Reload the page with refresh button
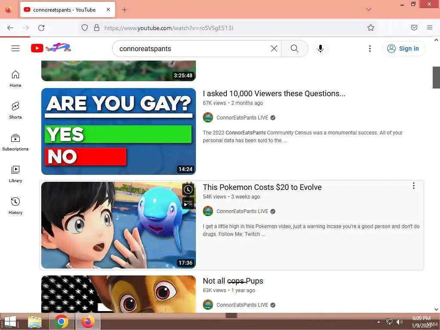Viewport: 440px width, 330px height. tap(41, 27)
